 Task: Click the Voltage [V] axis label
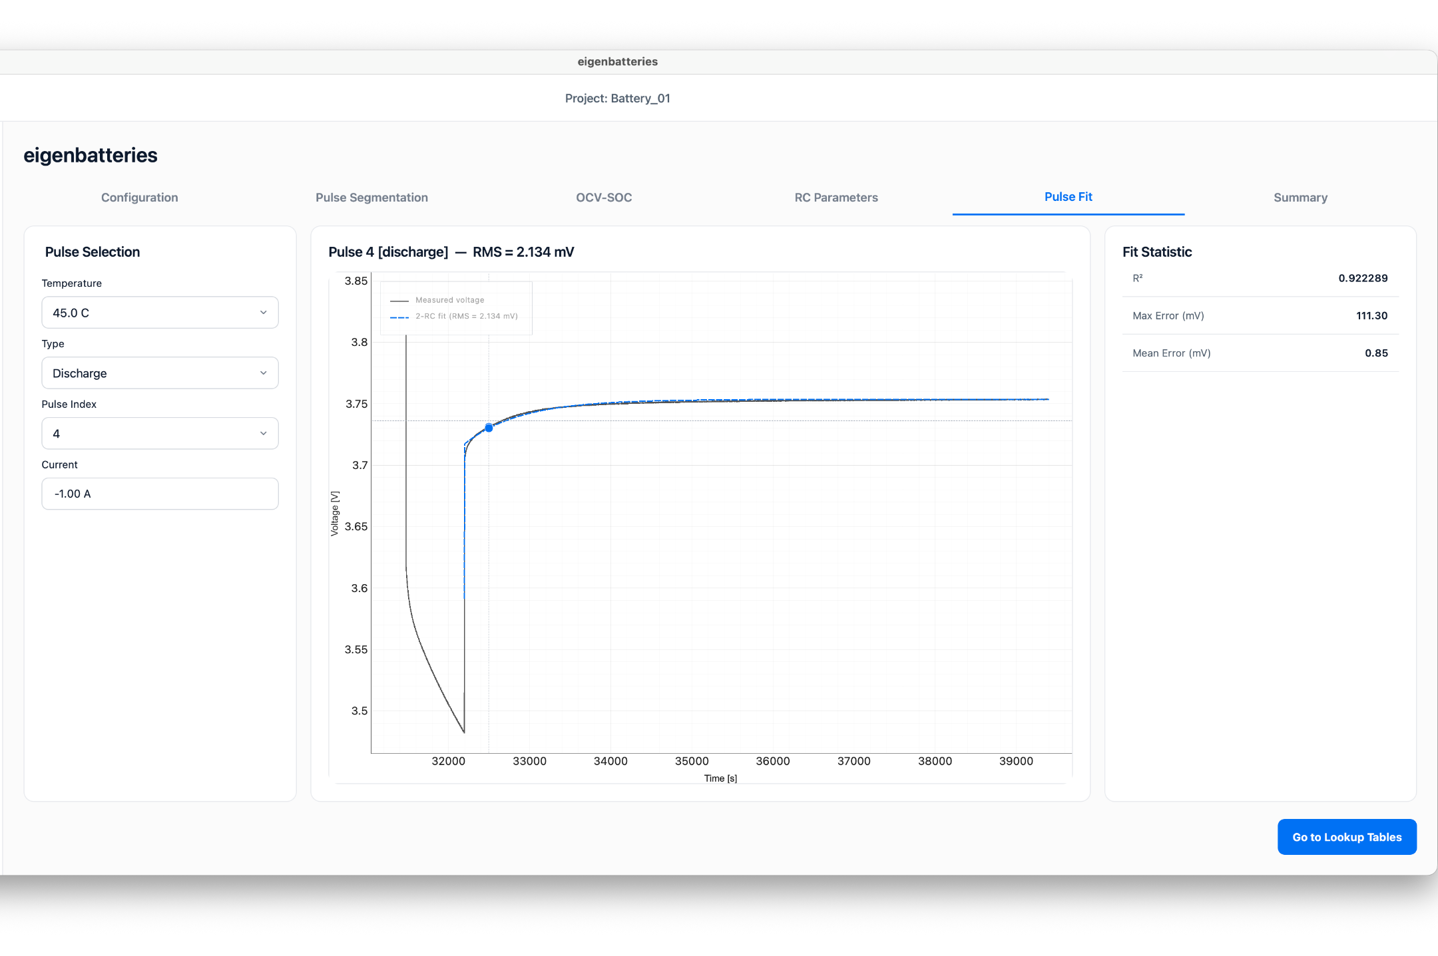335,514
